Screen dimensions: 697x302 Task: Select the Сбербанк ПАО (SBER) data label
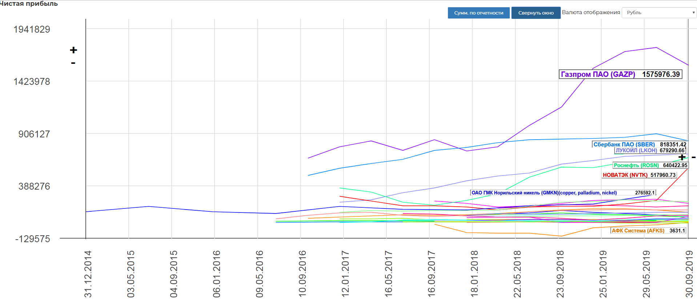[x=640, y=144]
